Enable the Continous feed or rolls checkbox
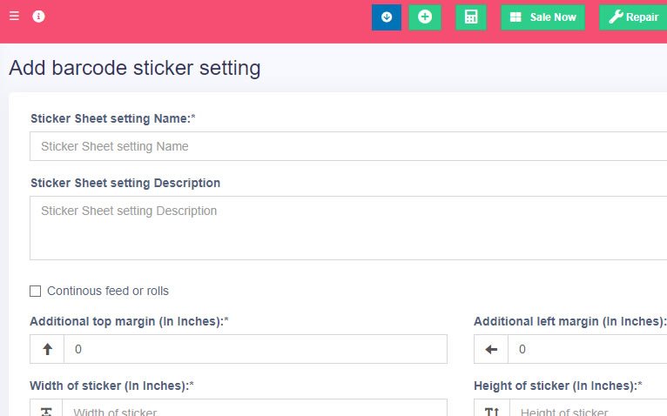Screen dimensions: 667x416 point(36,291)
